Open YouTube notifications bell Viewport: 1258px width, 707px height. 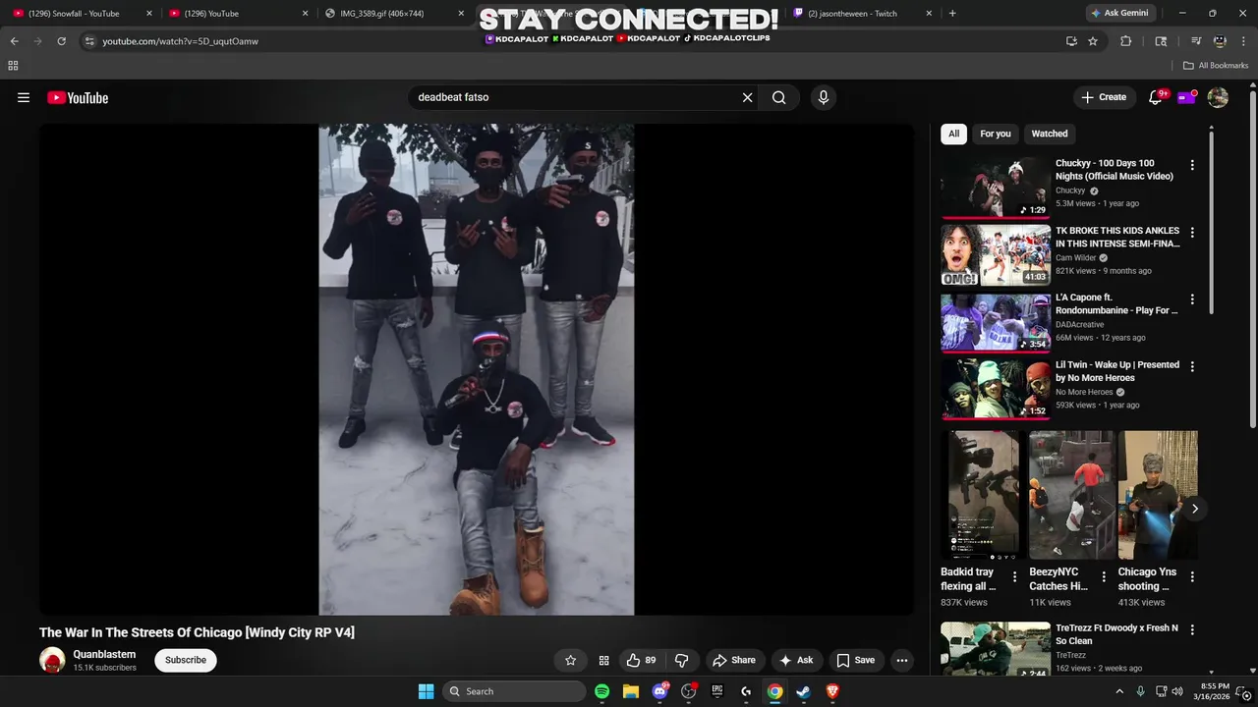click(1156, 97)
